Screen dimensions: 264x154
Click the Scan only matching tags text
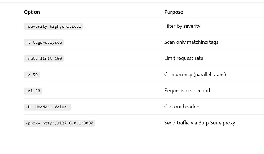click(x=191, y=42)
